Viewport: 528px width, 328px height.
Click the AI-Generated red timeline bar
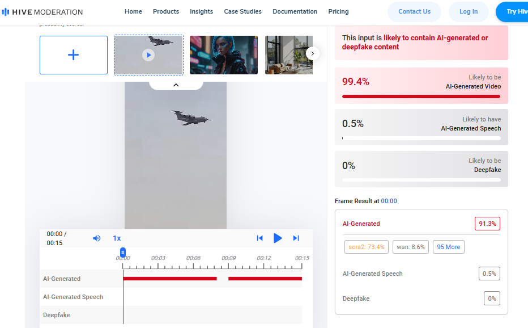170,279
